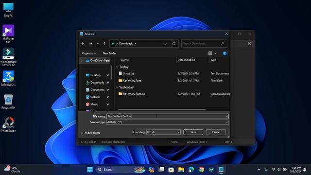
Task: Click the search magnifier icon in dialog
Action: click(x=223, y=43)
